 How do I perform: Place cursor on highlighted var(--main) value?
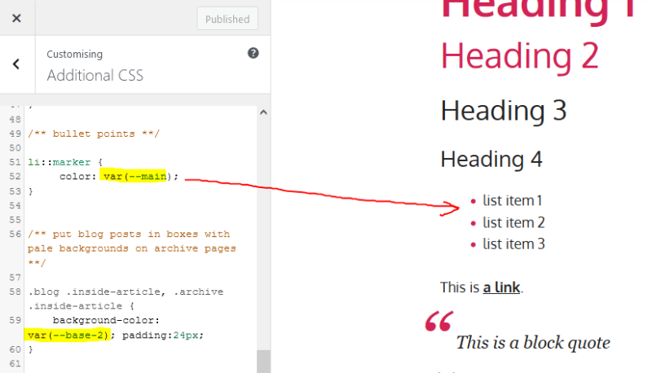tap(137, 177)
